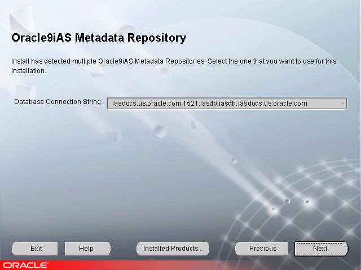Click the Oracle logo in the red bar
The height and width of the screenshot is (270, 361).
point(25,265)
